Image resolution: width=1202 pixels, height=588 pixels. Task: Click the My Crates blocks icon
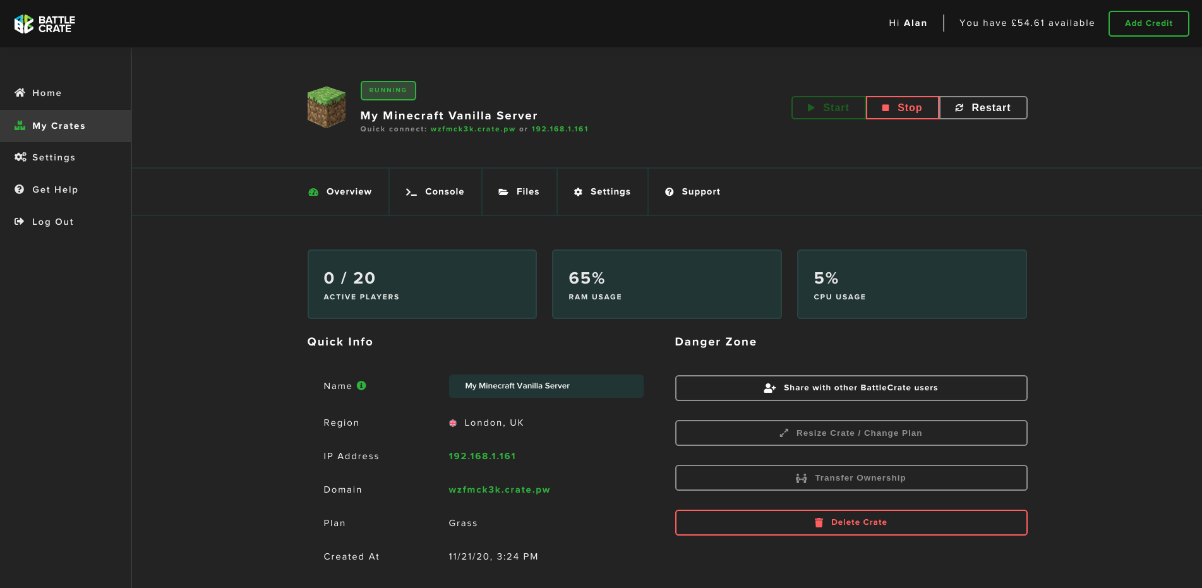click(x=20, y=126)
